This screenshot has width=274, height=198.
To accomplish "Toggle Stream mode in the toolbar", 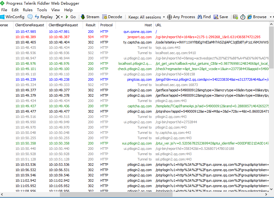I will pos(90,17).
